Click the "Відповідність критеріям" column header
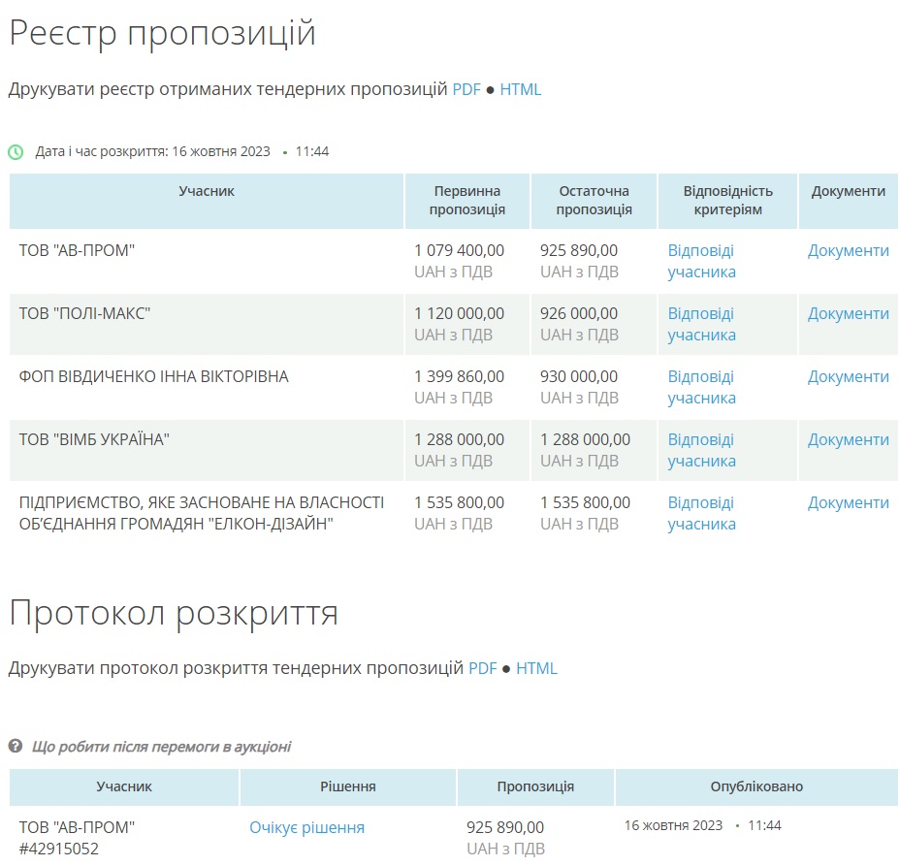 (727, 201)
